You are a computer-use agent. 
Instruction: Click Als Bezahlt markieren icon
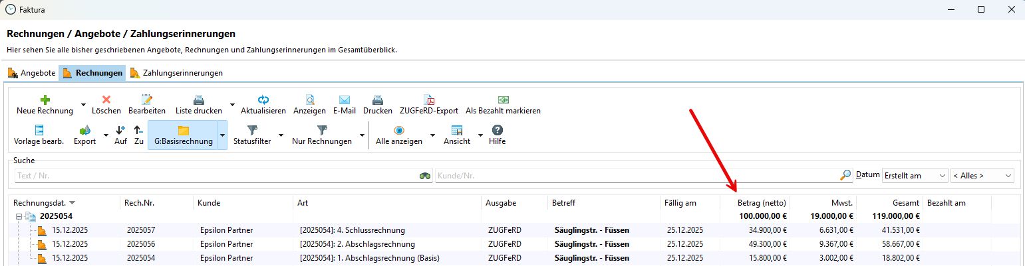[503, 100]
